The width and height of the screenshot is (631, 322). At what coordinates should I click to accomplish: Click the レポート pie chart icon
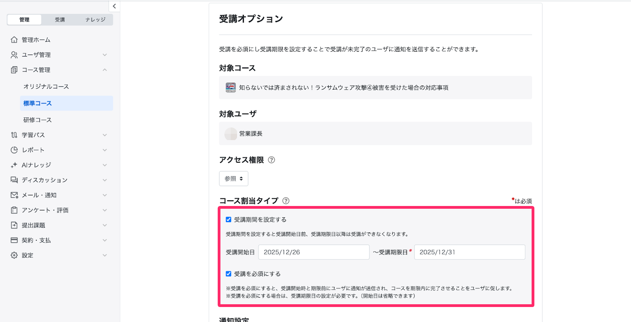14,150
